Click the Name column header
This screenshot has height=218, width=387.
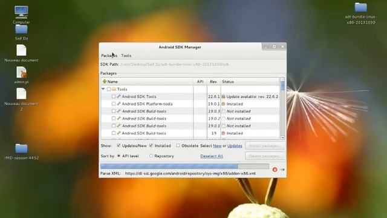(x=147, y=81)
